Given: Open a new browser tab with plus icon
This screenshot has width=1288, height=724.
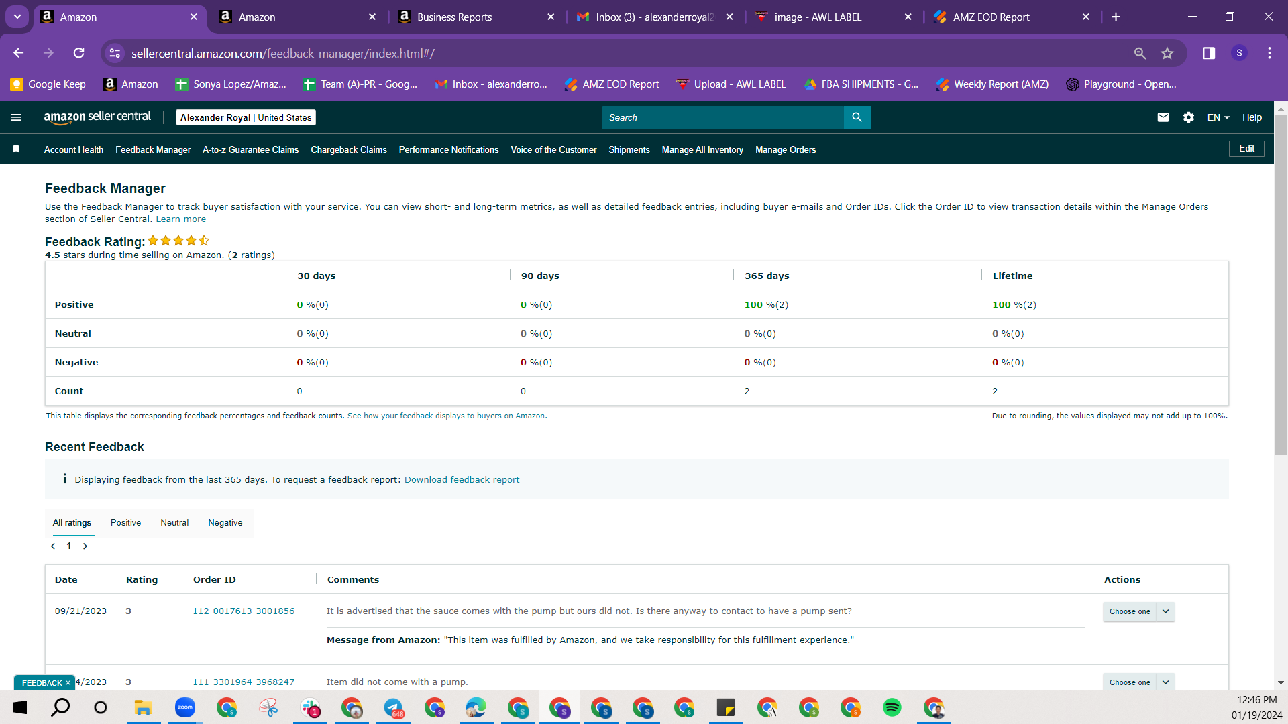Looking at the screenshot, I should click(1116, 17).
